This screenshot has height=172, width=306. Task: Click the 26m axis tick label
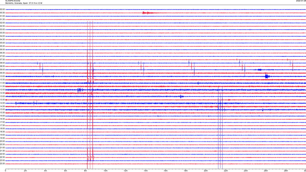[x=266, y=171]
